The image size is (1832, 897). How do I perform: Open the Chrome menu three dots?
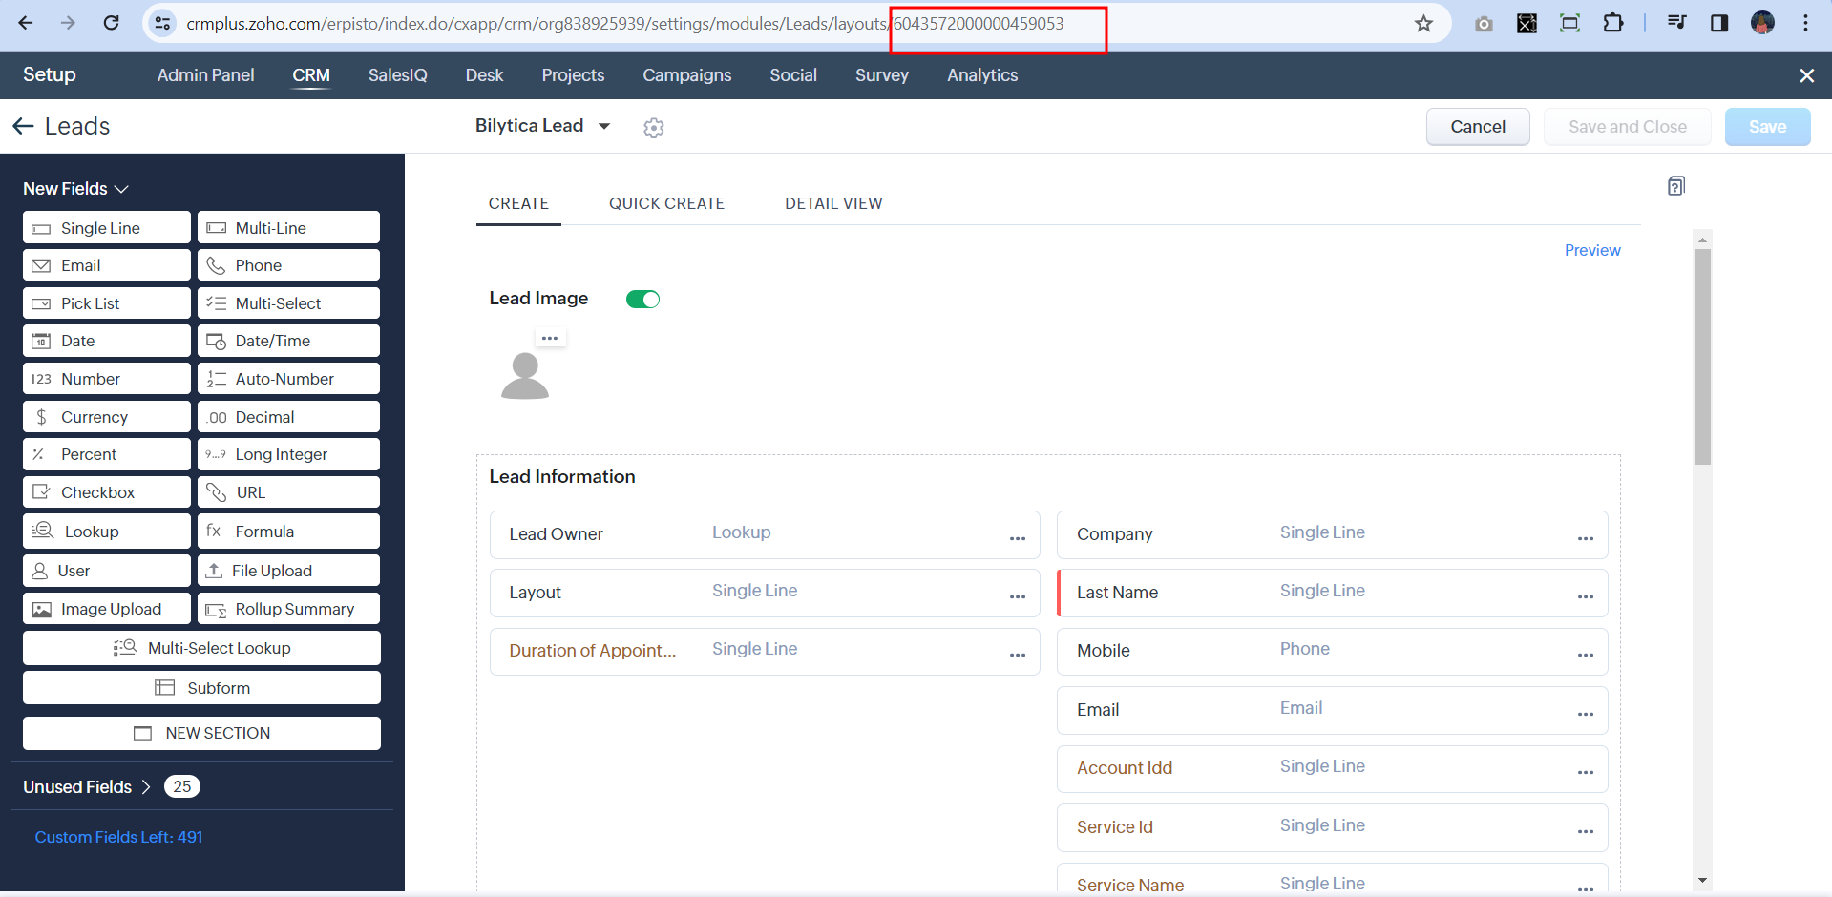1805,23
